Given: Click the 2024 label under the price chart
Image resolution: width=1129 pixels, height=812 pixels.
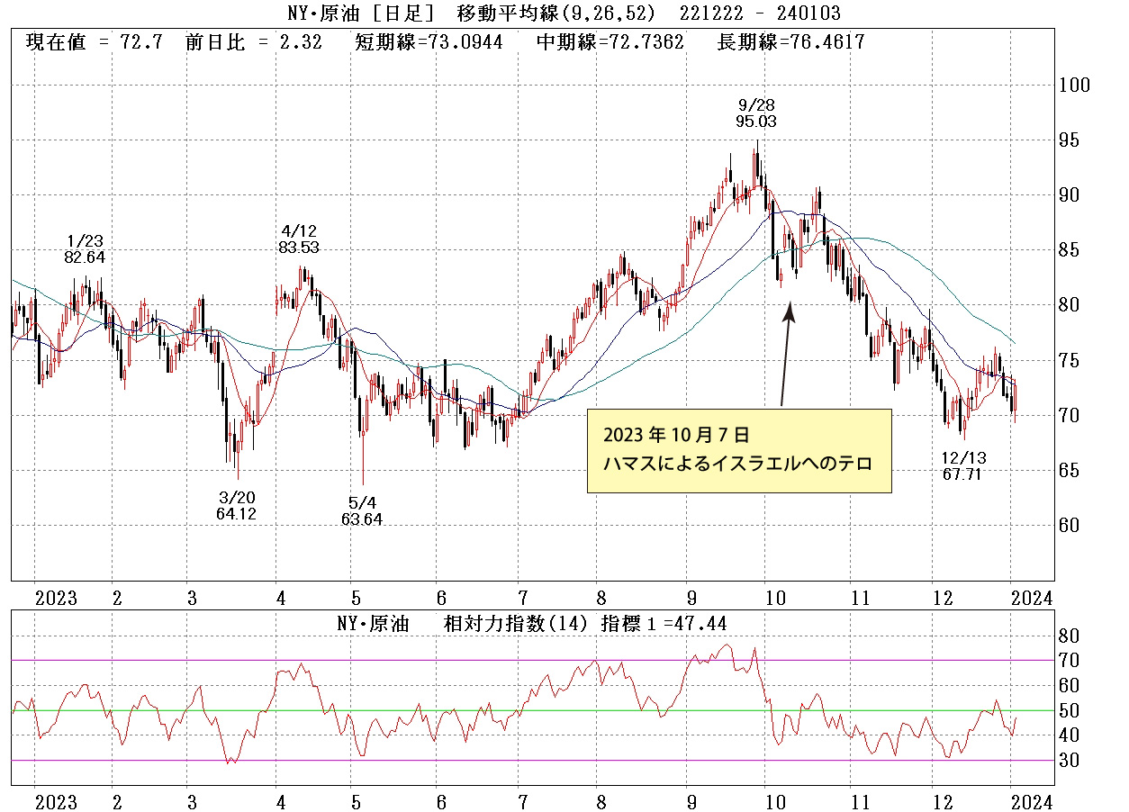Looking at the screenshot, I should point(1030,599).
